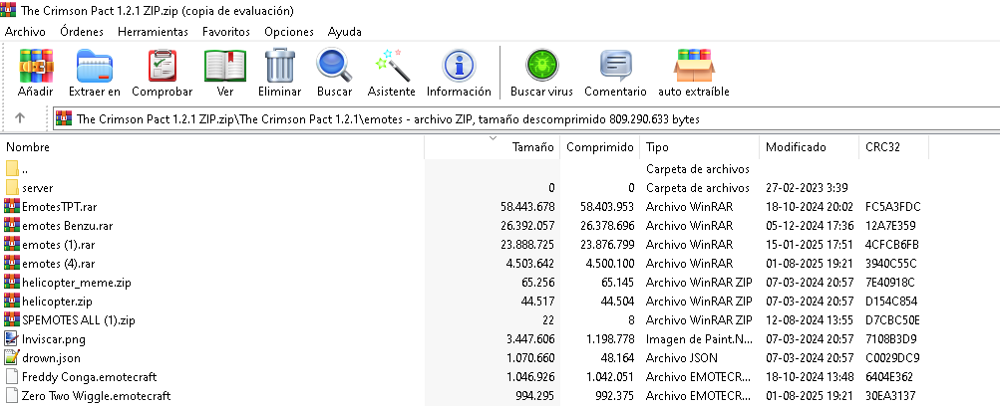Launch the Asistente wizard icon
1000x406 pixels.
pos(391,66)
